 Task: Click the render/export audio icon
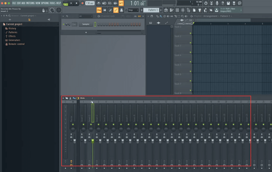(234, 3)
